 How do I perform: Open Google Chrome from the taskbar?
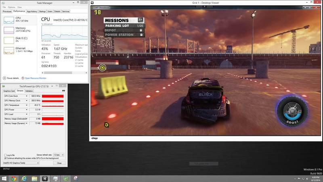coord(14,178)
